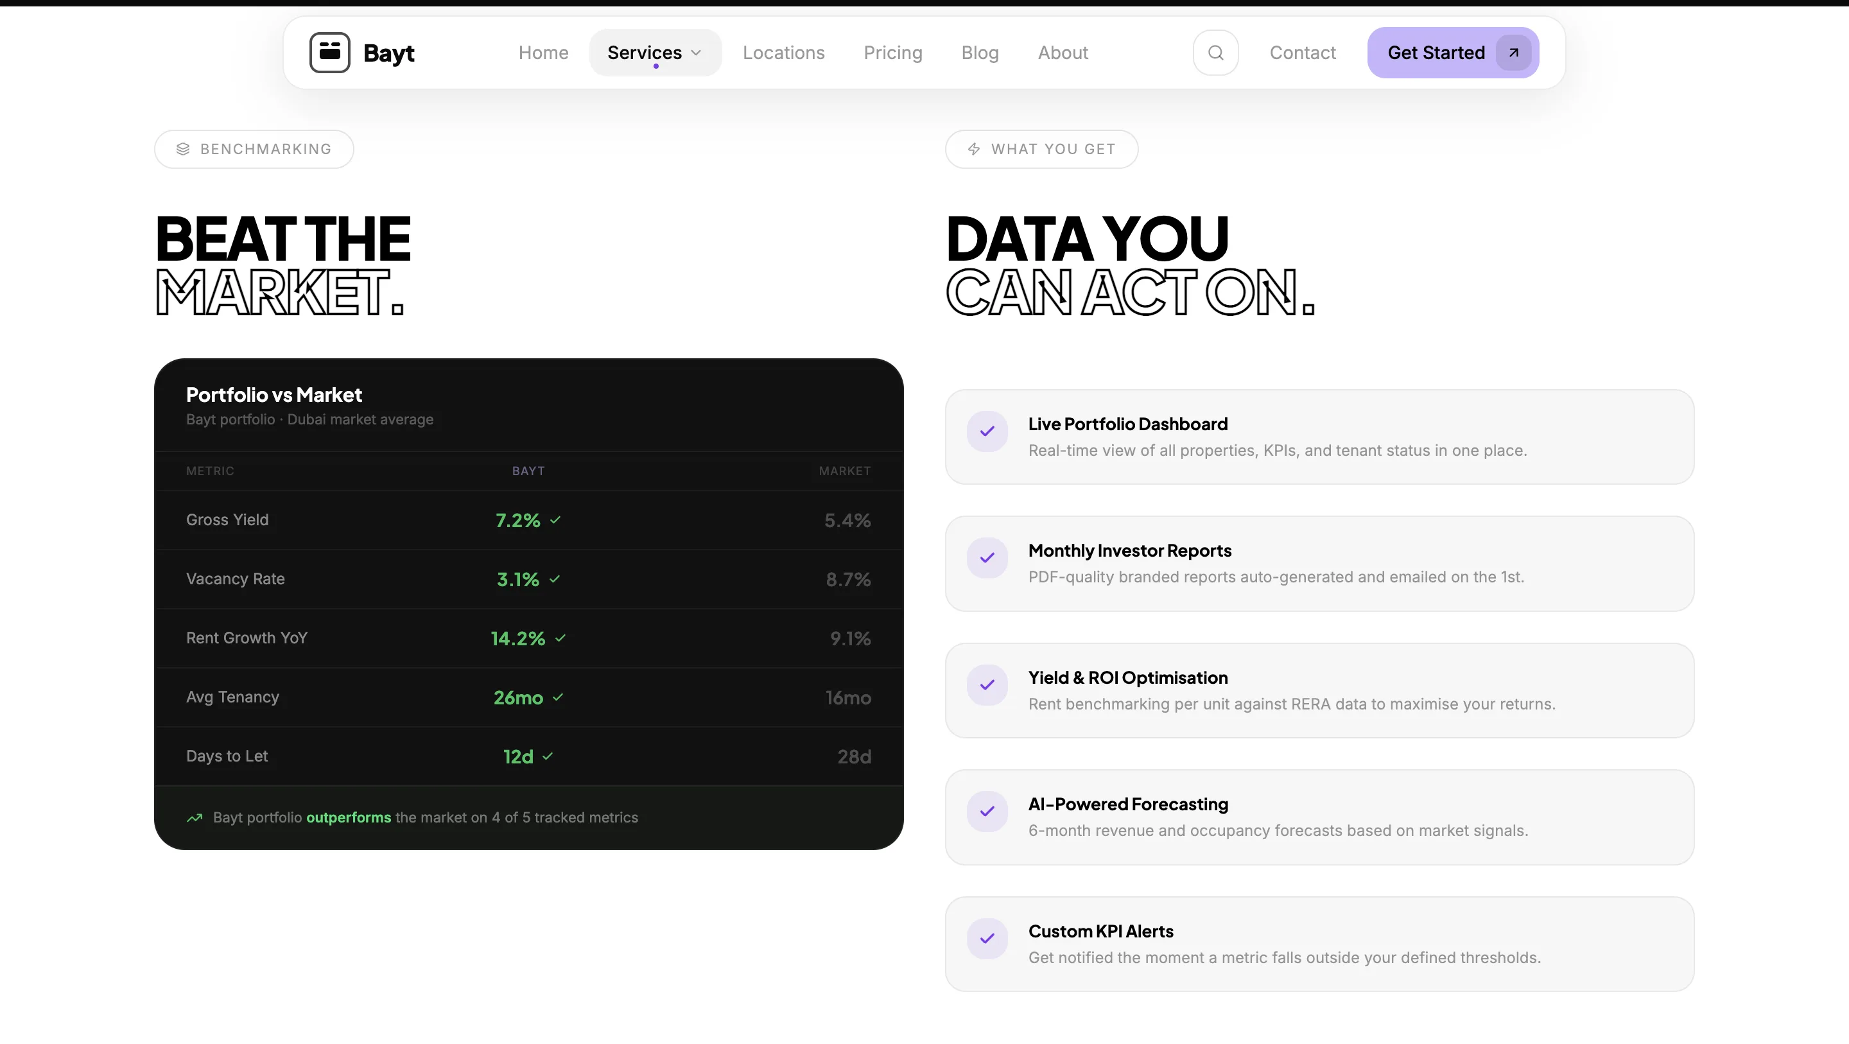Select Blog from the navigation bar

(x=980, y=52)
